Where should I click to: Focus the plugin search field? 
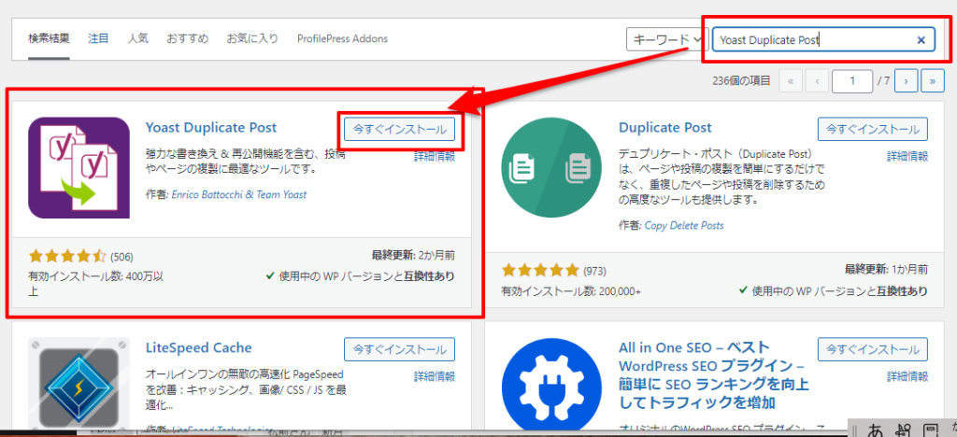[x=823, y=39]
